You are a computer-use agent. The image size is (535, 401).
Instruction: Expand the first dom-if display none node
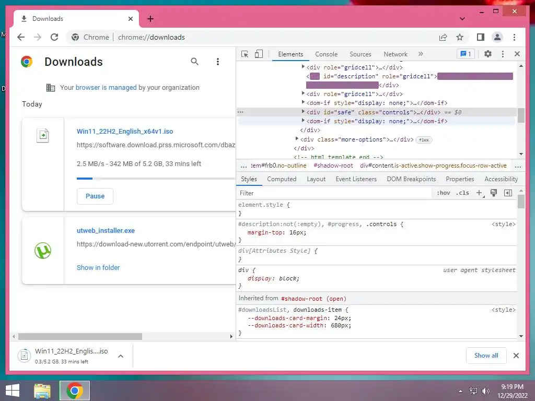[303, 102]
